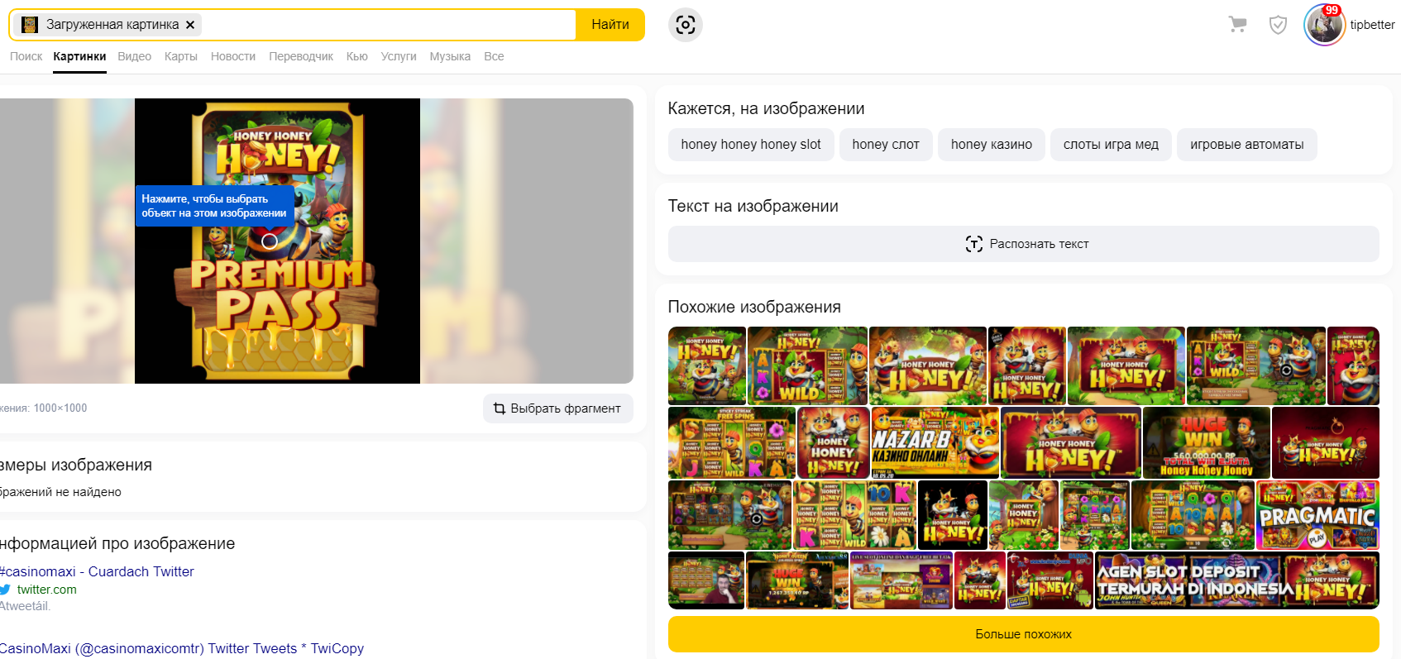The width and height of the screenshot is (1401, 659).
Task: Switch to the Поиск tab
Action: (26, 56)
